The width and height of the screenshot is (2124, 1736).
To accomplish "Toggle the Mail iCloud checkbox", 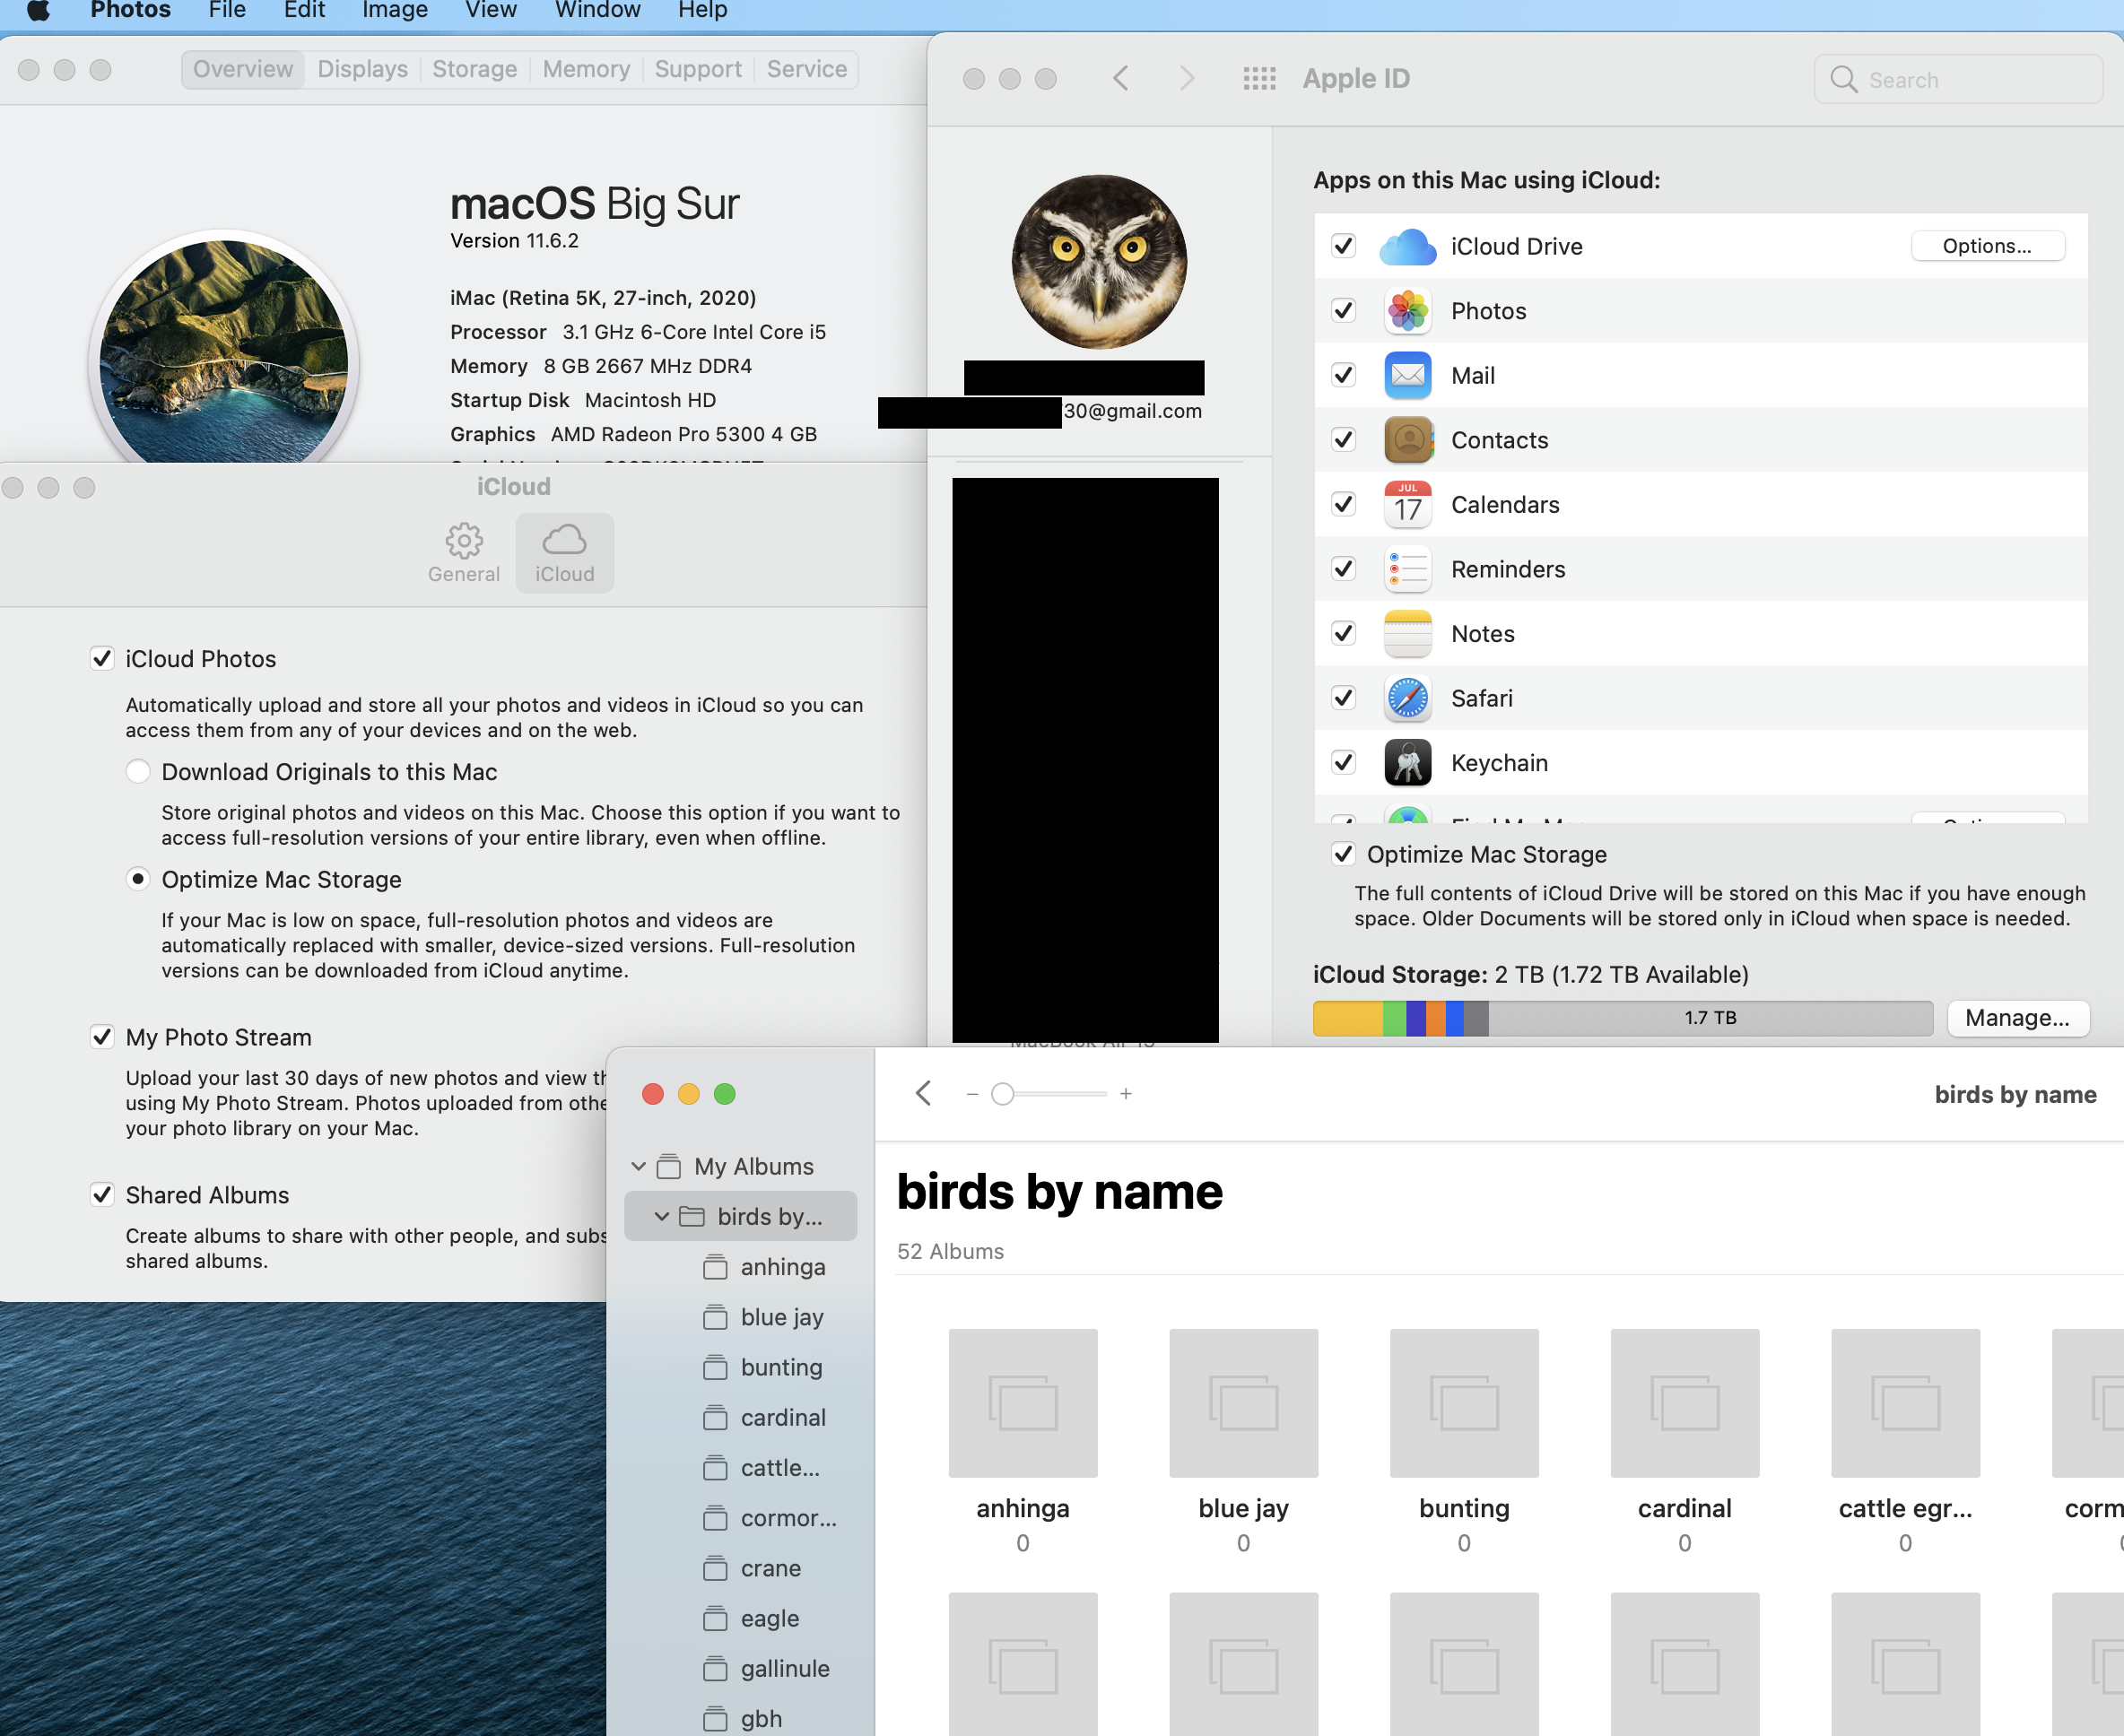I will (1344, 375).
